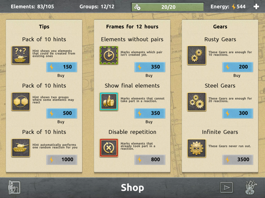Tap the two hexagons group hint icon
Viewport: 265px width, 198px height.
(21, 101)
